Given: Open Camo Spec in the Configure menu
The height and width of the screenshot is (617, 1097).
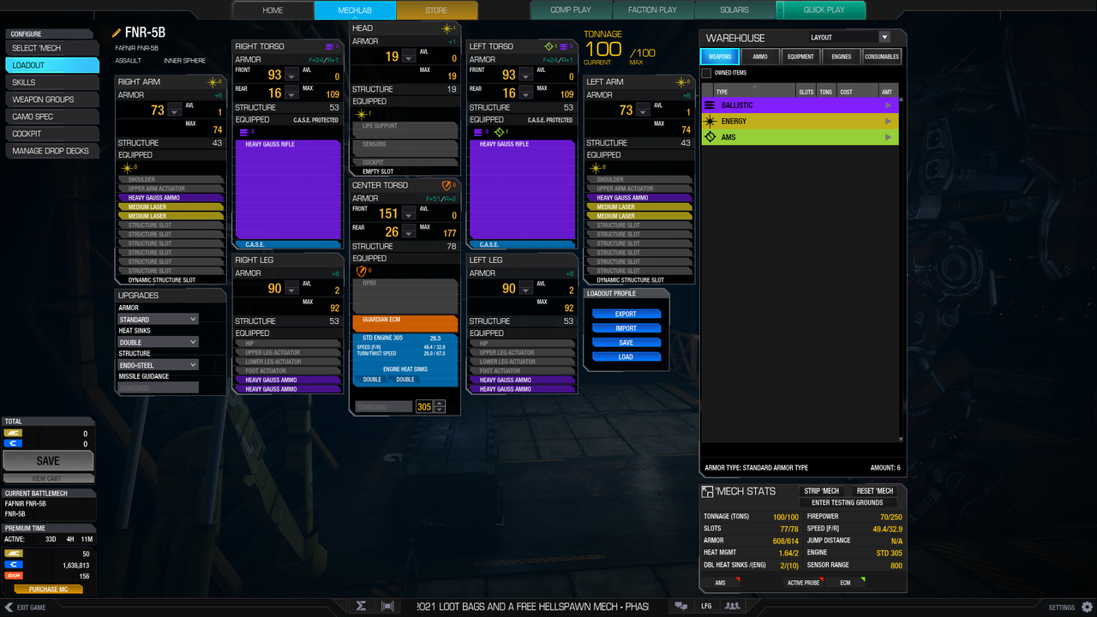Looking at the screenshot, I should [x=51, y=117].
